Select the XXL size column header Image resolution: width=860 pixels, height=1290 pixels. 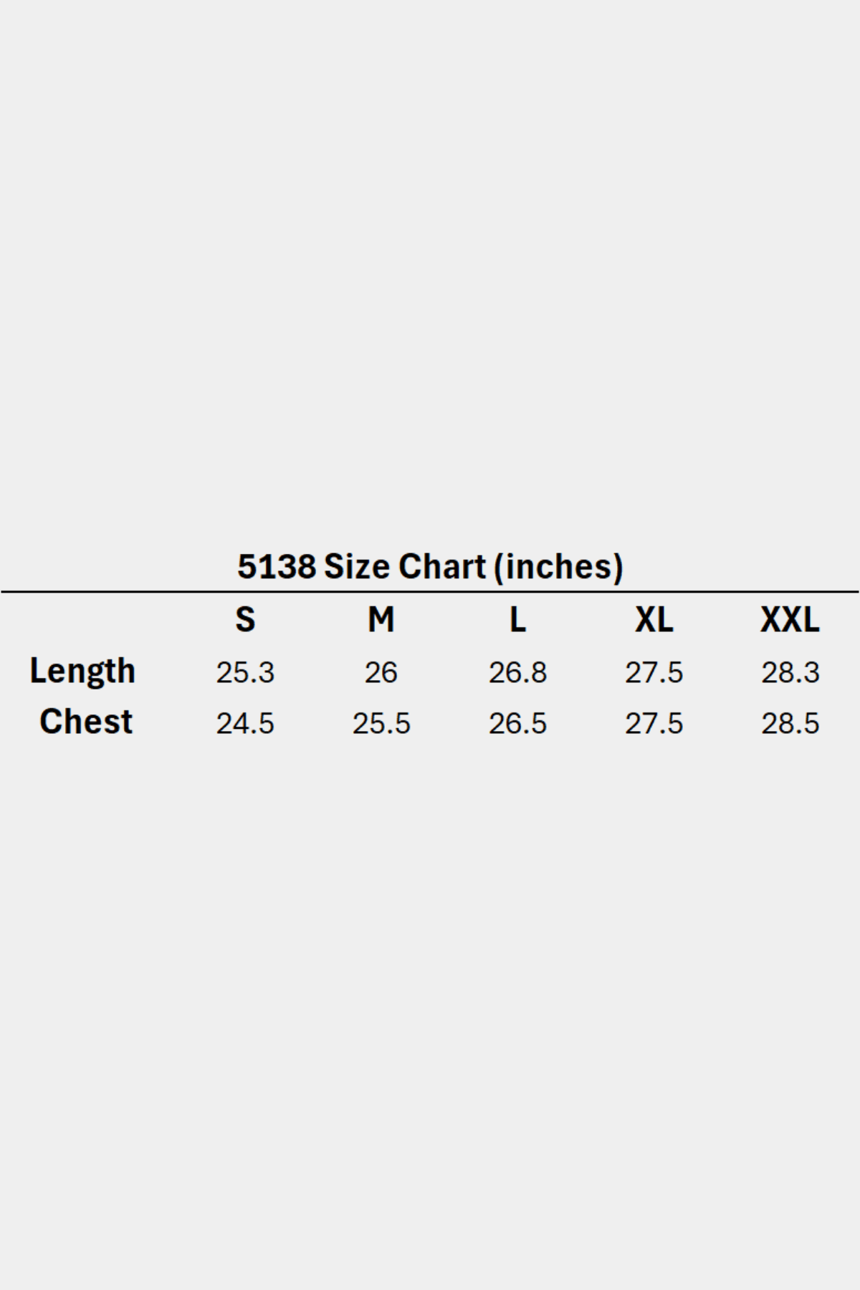point(790,620)
